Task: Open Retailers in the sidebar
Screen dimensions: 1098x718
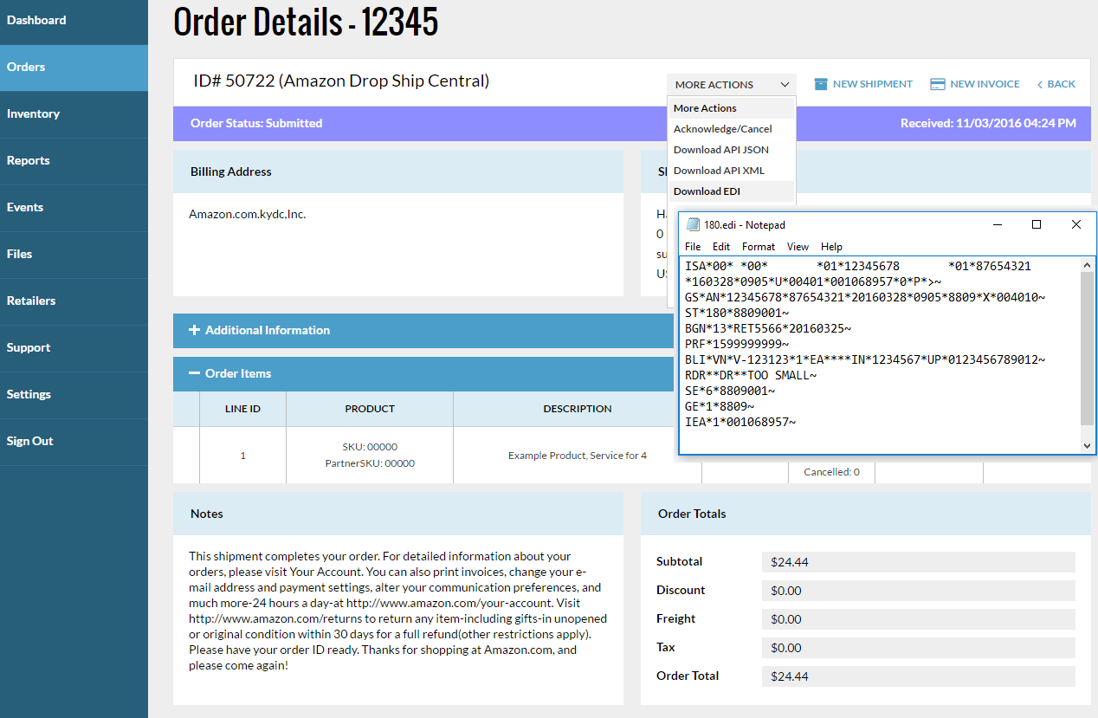Action: click(x=74, y=301)
